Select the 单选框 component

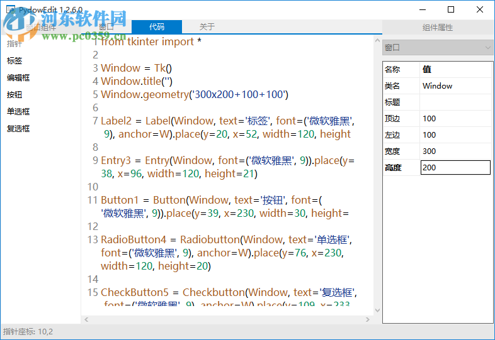click(18, 111)
